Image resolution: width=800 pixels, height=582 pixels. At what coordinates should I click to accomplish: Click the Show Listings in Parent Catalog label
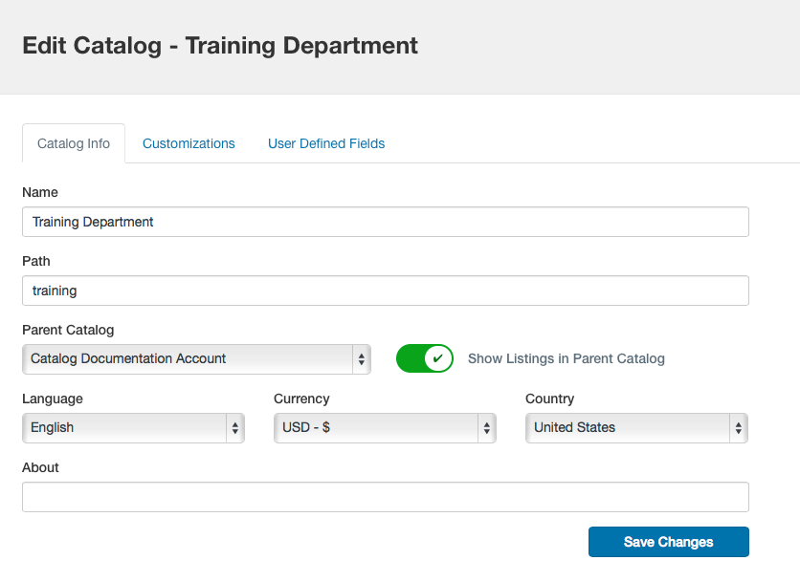click(566, 359)
